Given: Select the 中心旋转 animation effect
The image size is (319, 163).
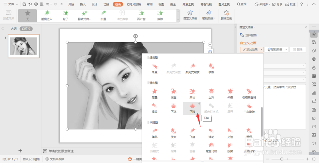Looking at the screenshot, I should point(249,108).
